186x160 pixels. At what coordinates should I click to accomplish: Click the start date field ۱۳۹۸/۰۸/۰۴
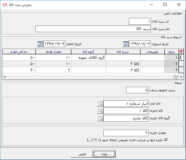click(x=140, y=44)
